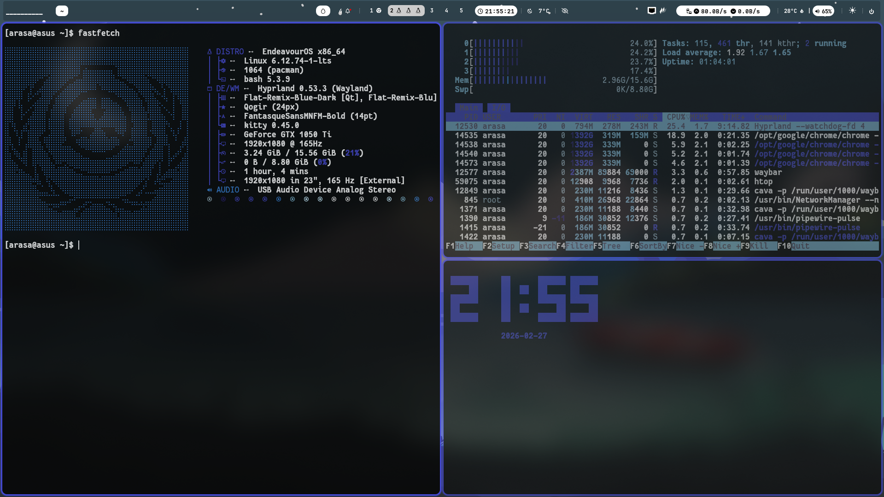This screenshot has width=884, height=497.
Task: Click the monitor tray icon in top bar
Action: tap(651, 11)
